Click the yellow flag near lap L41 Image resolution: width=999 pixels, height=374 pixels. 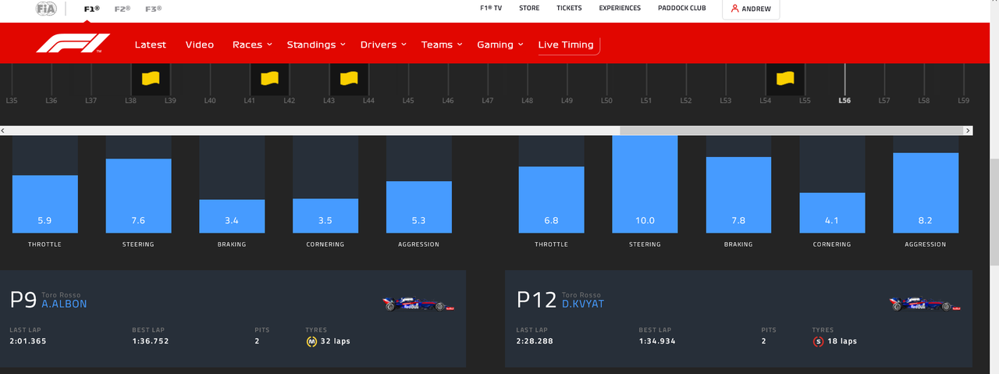[x=270, y=79]
